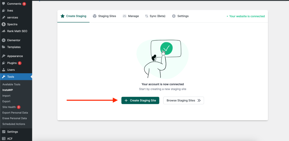289x141 pixels.
Task: Open the Export submenu link
Action: pos(6,102)
